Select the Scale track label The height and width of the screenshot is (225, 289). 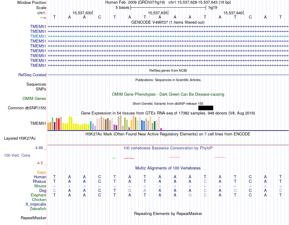click(x=41, y=8)
